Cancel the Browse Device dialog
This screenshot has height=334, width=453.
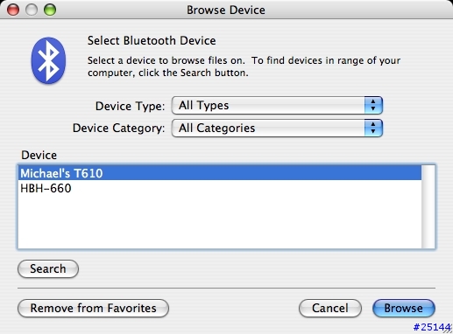[x=330, y=308]
